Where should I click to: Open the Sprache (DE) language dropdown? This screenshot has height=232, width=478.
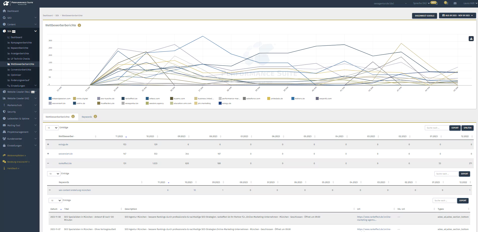coord(421,3)
